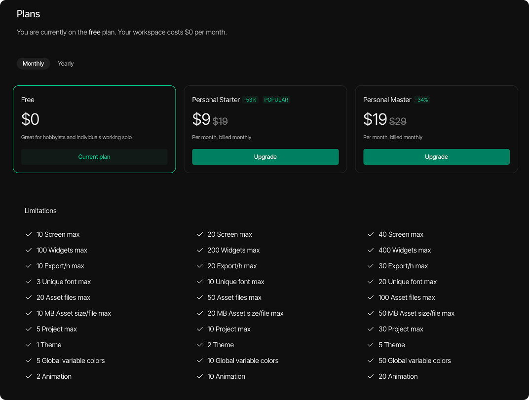
Task: Click checkmark next to 10 Animation
Action: [x=200, y=376]
